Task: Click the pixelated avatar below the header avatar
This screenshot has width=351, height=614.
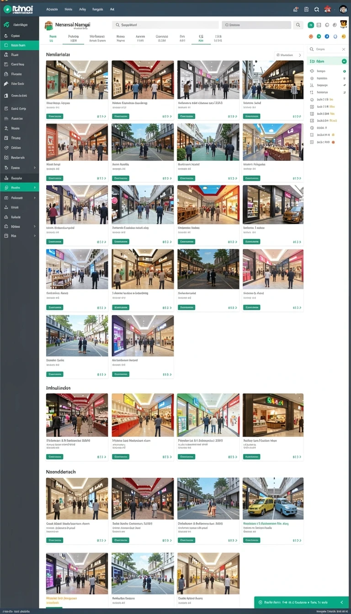Action: click(343, 25)
